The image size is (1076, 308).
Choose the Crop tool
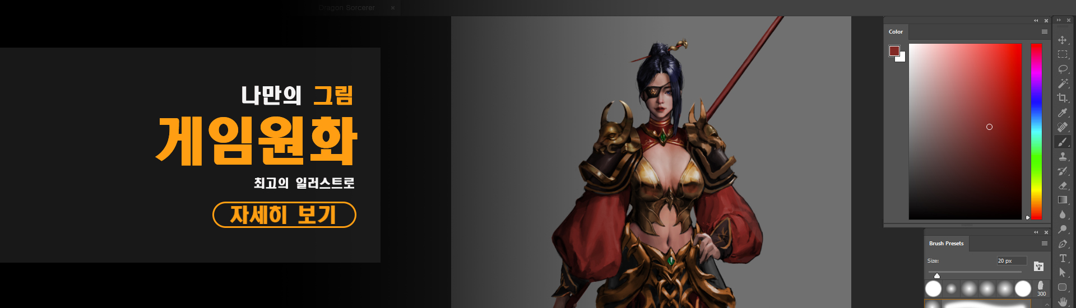(x=1062, y=98)
